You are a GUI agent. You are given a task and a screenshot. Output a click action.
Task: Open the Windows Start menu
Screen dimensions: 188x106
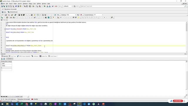click(x=2, y=104)
